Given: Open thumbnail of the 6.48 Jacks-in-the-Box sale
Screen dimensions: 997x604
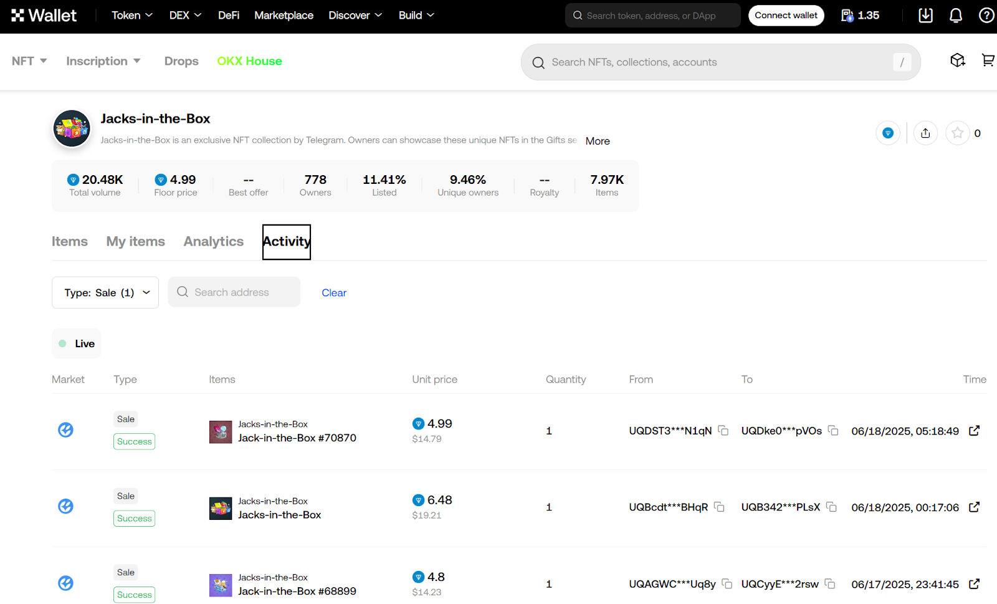Looking at the screenshot, I should pos(221,509).
